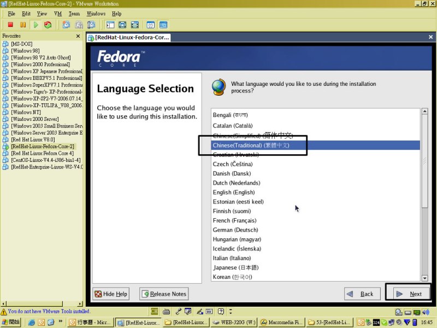Click the Take Snapshot toolbar icon

[66, 25]
